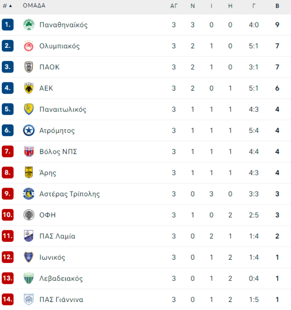Open the Άρης team name link
This screenshot has width=291, height=310.
coord(48,173)
